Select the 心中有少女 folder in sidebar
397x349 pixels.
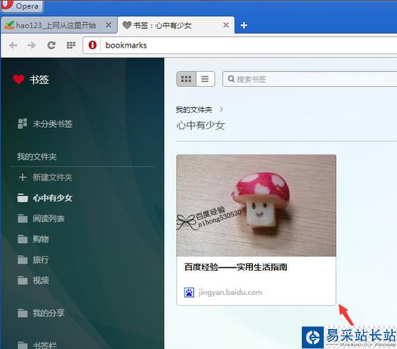pos(45,198)
